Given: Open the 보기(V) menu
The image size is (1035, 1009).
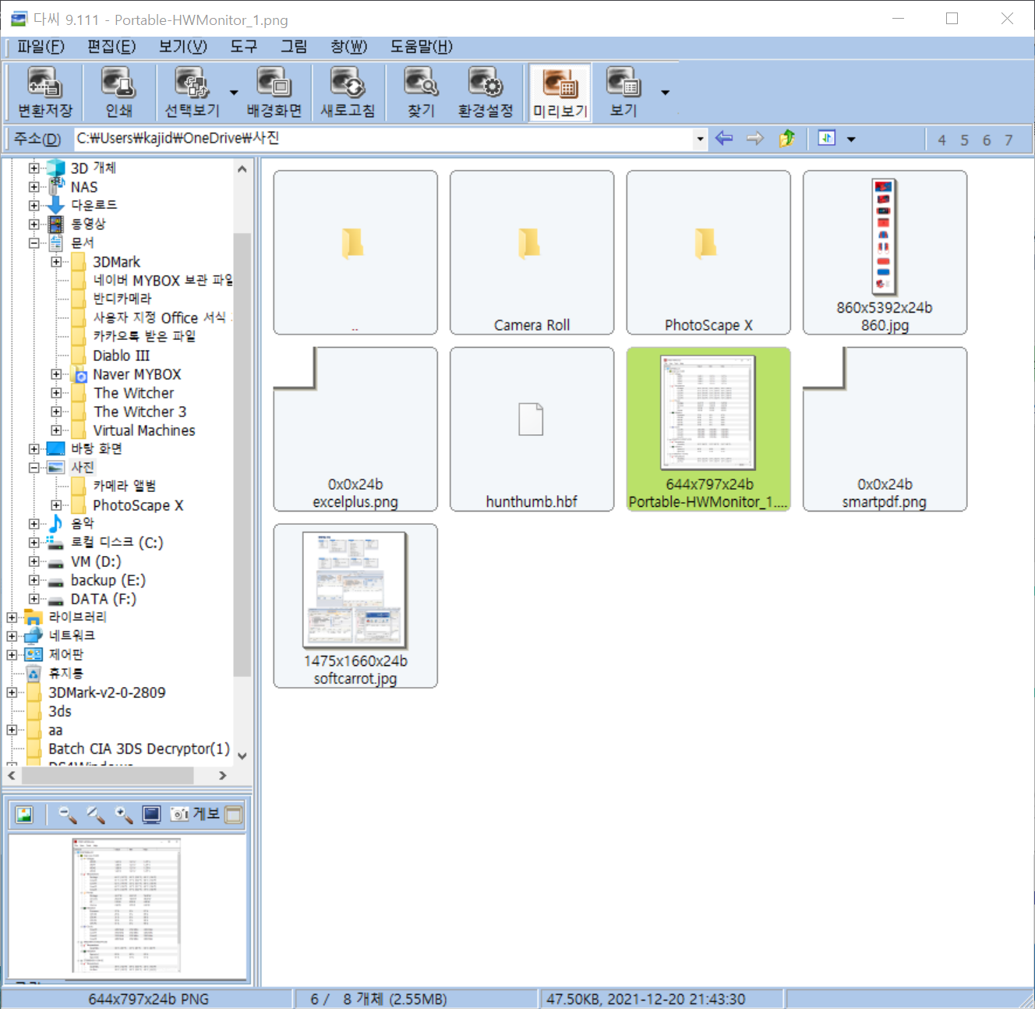Looking at the screenshot, I should (183, 47).
